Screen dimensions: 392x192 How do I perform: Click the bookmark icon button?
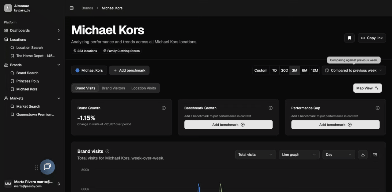coord(349,38)
